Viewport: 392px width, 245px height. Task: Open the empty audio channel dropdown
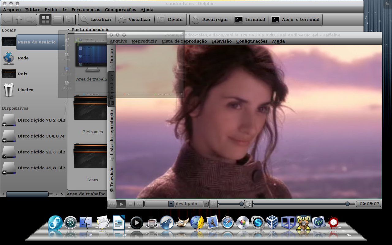point(159,204)
